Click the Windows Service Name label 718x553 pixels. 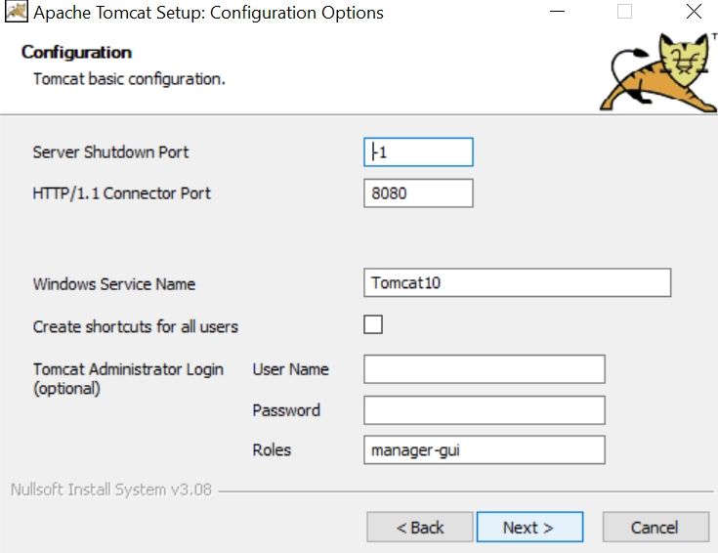pos(114,284)
